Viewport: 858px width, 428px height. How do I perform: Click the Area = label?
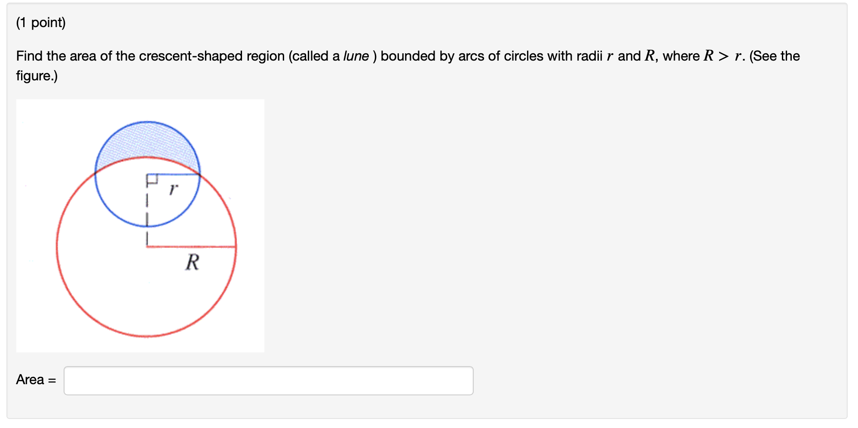click(35, 380)
